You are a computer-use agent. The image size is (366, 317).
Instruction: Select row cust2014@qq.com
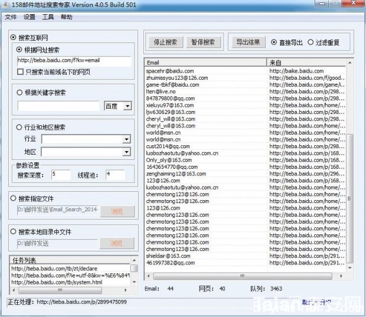coord(245,146)
